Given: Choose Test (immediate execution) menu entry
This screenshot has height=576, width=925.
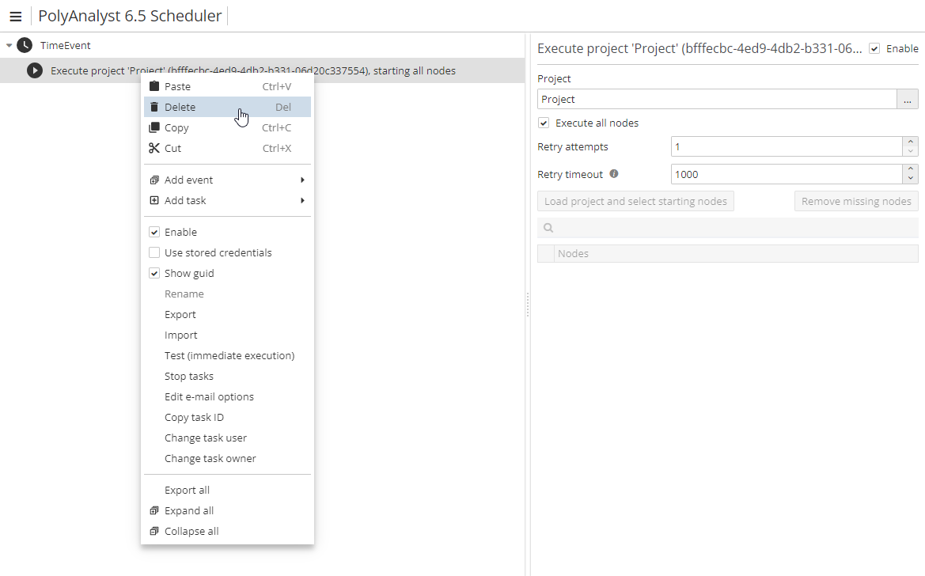Looking at the screenshot, I should click(x=229, y=355).
